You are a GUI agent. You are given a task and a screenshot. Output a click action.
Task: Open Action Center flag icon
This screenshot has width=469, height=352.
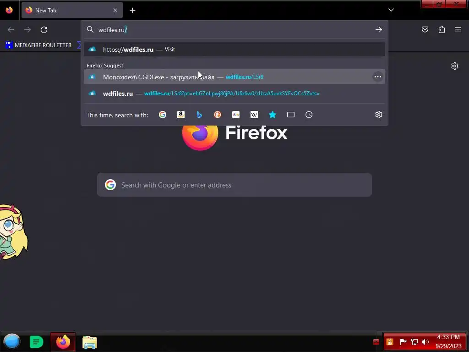pyautogui.click(x=403, y=341)
